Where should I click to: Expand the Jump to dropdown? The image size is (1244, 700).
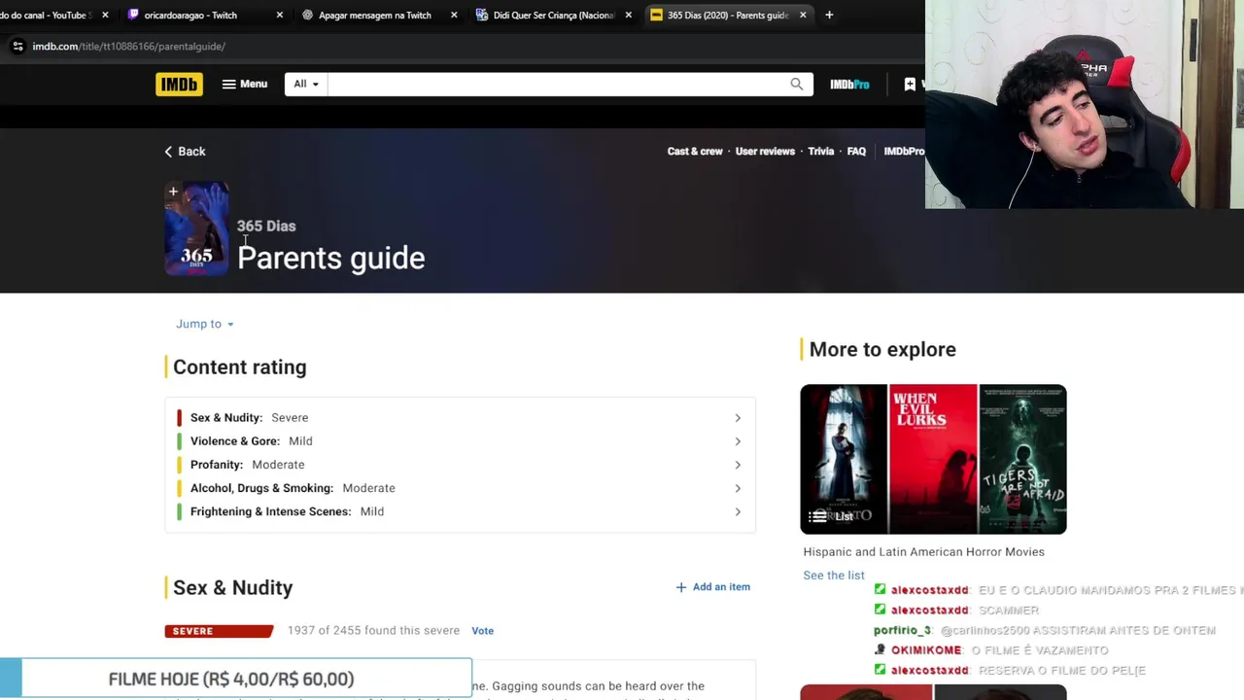(x=205, y=324)
